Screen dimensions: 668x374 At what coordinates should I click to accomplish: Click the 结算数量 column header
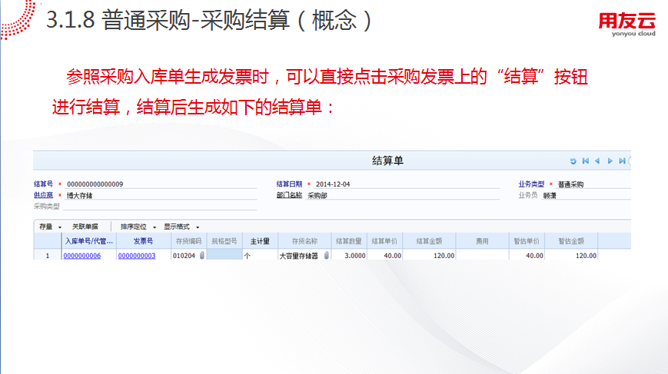click(x=349, y=241)
